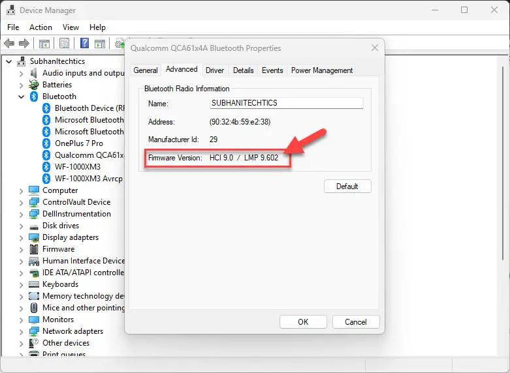This screenshot has height=373, width=510.
Task: Close the Bluetooth Properties dialog
Action: (375, 48)
